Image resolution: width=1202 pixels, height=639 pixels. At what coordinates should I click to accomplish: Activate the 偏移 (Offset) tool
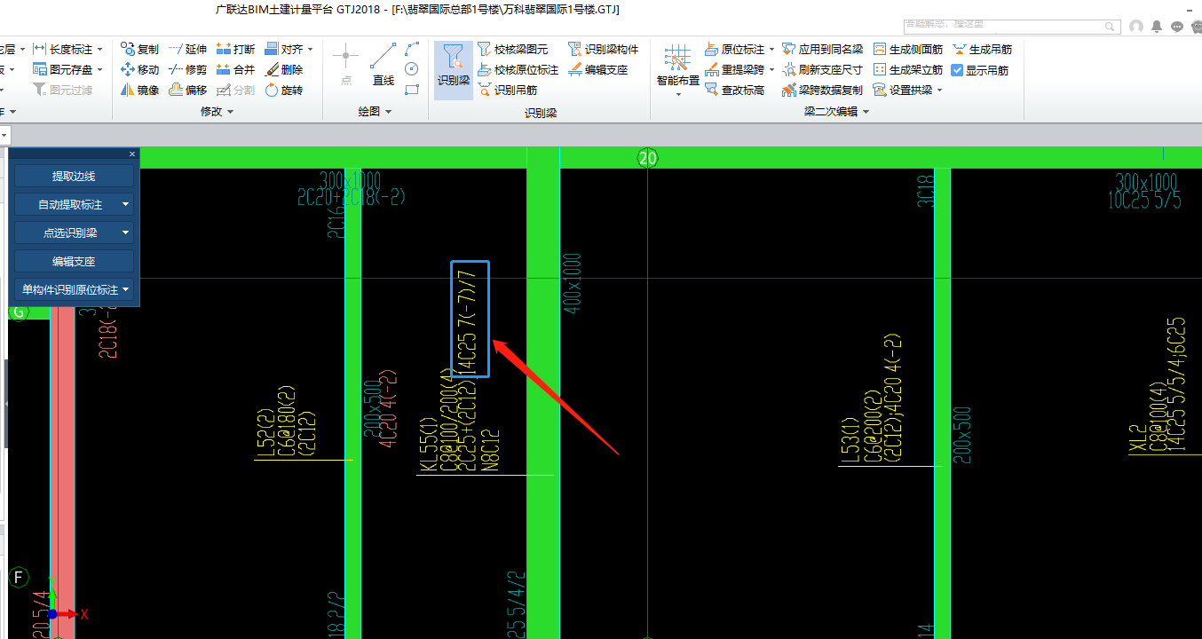(187, 90)
